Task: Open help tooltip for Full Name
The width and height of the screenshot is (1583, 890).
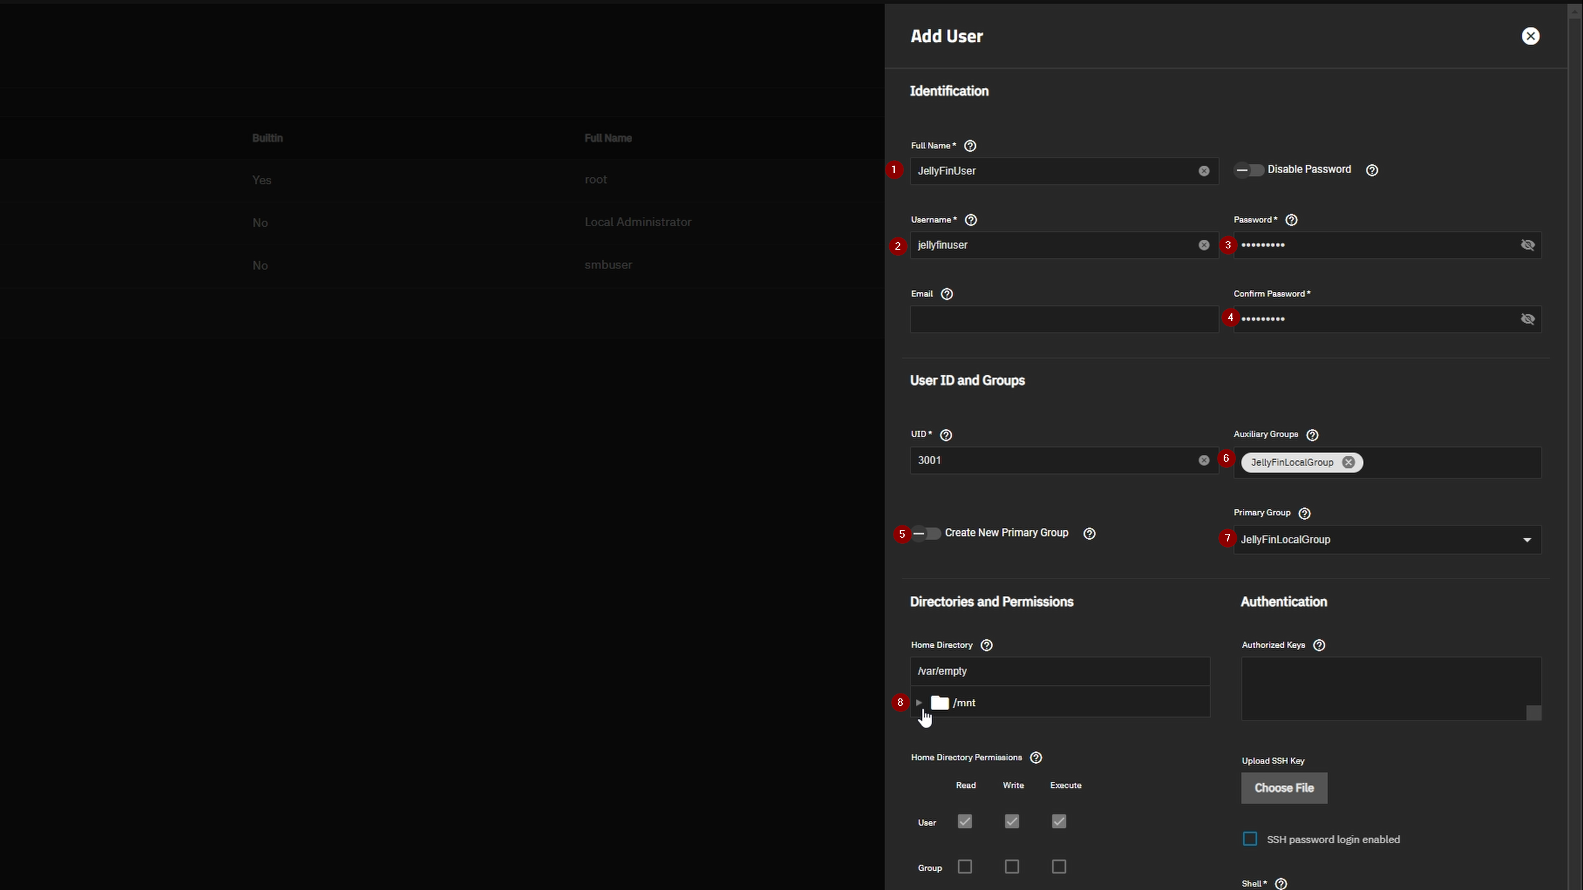Action: 970,146
